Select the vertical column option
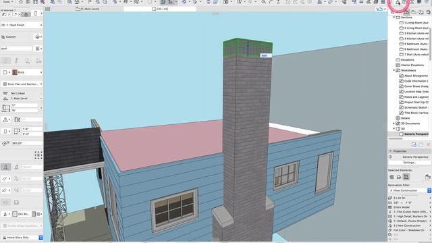 5,167
